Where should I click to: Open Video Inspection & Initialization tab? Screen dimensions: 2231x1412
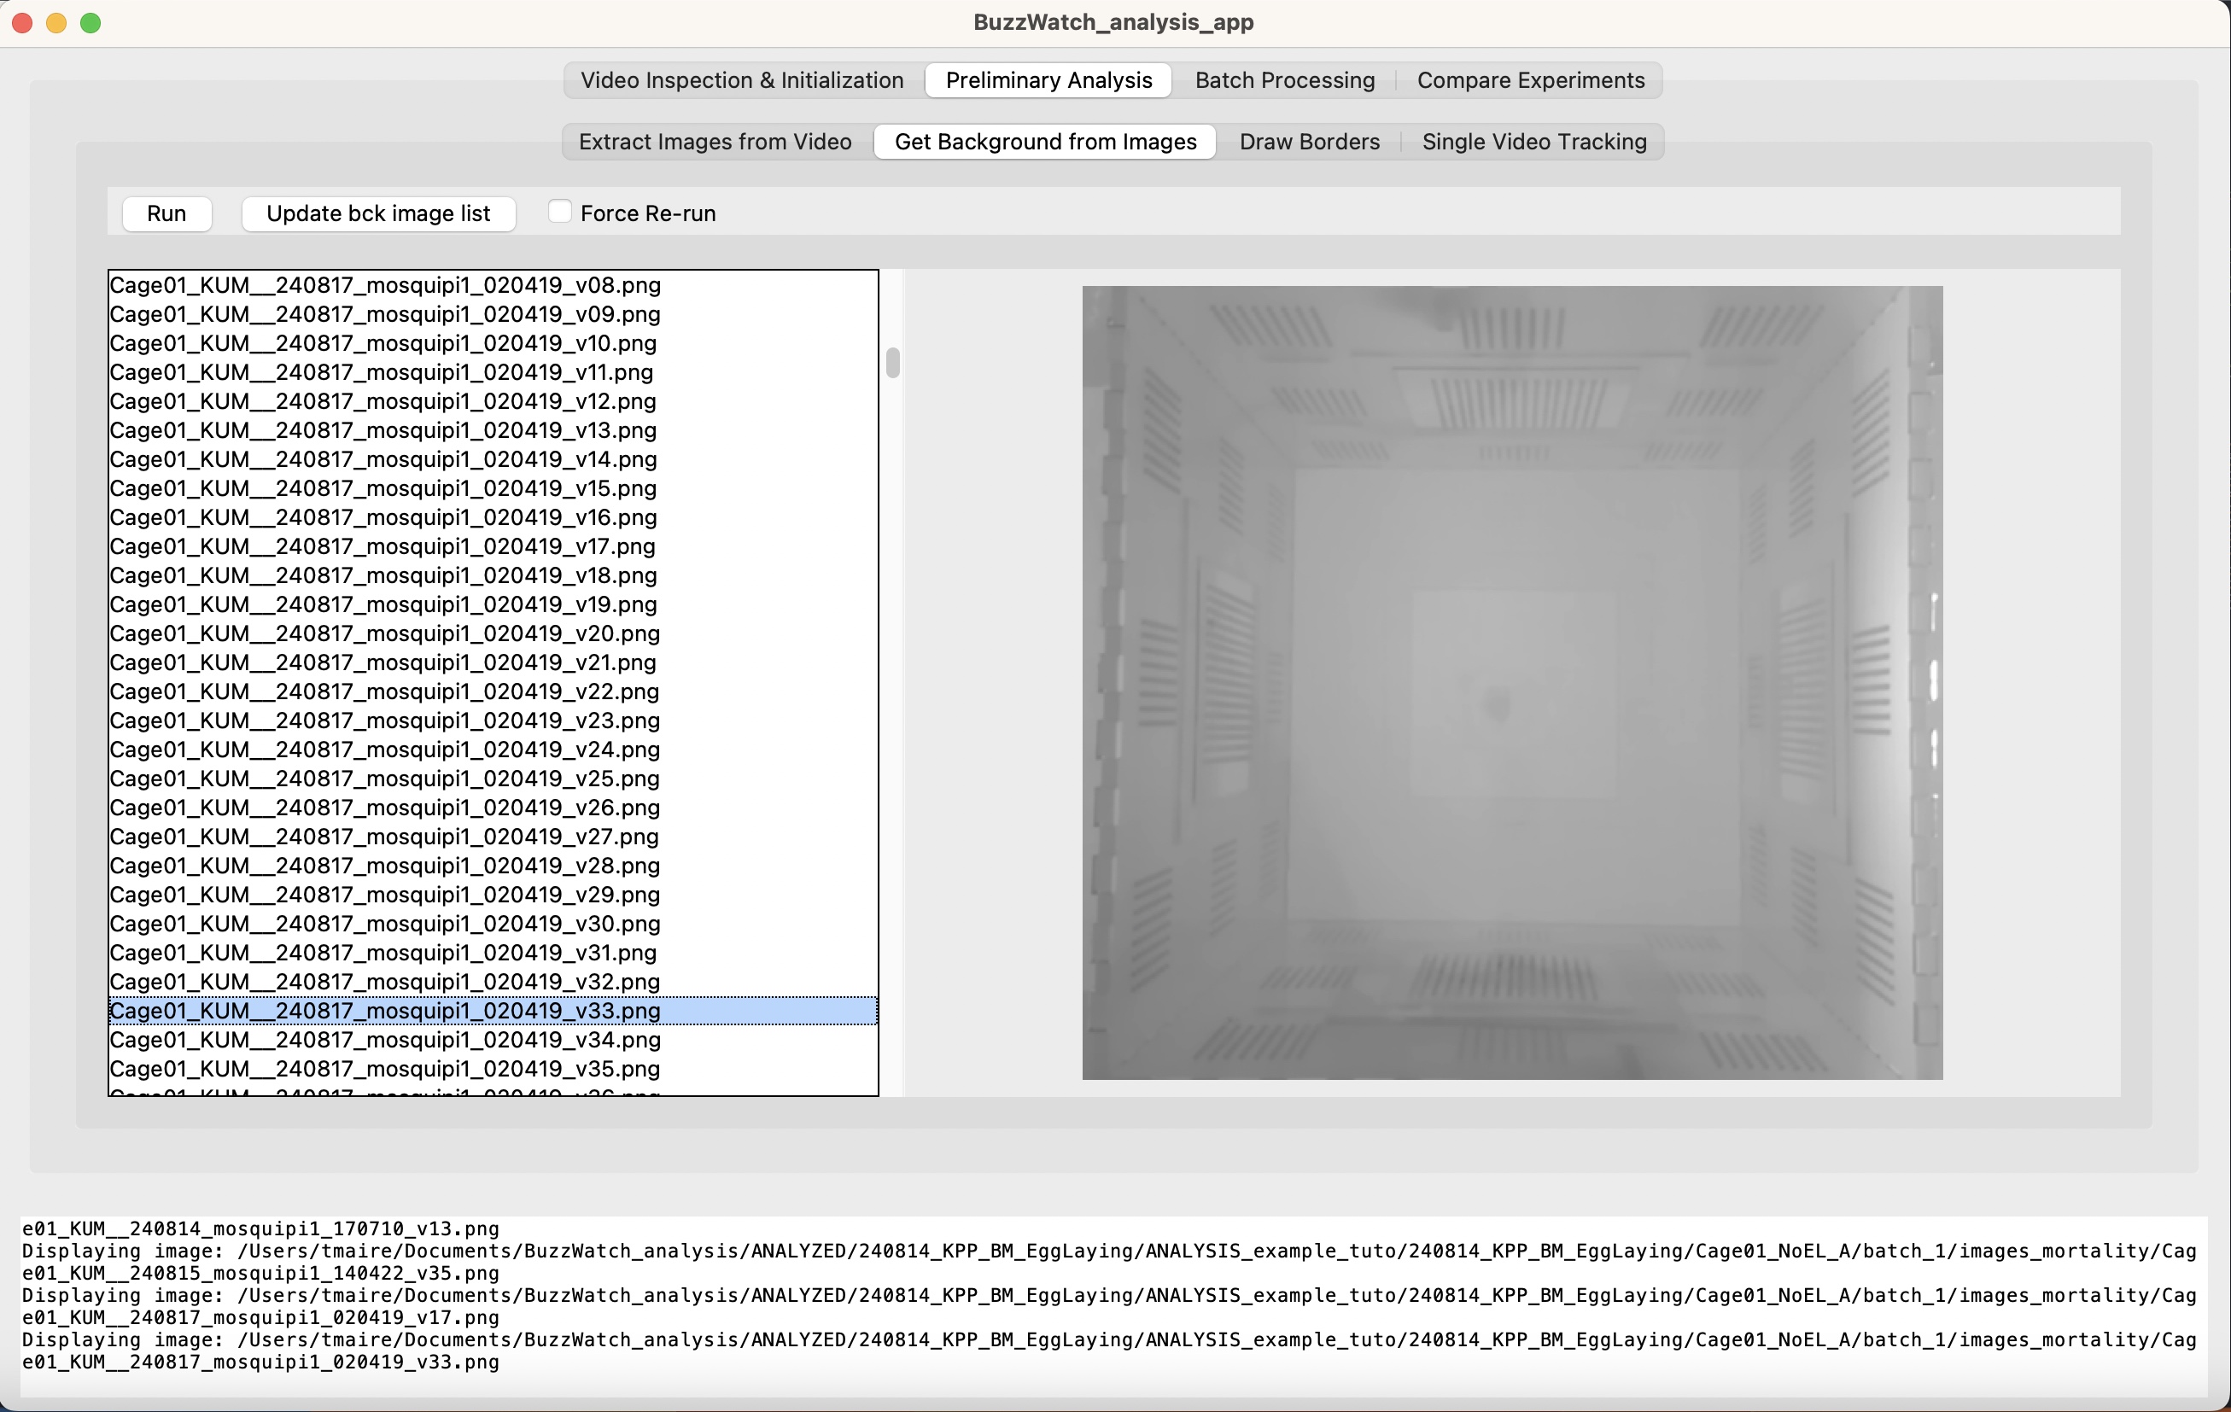742,80
